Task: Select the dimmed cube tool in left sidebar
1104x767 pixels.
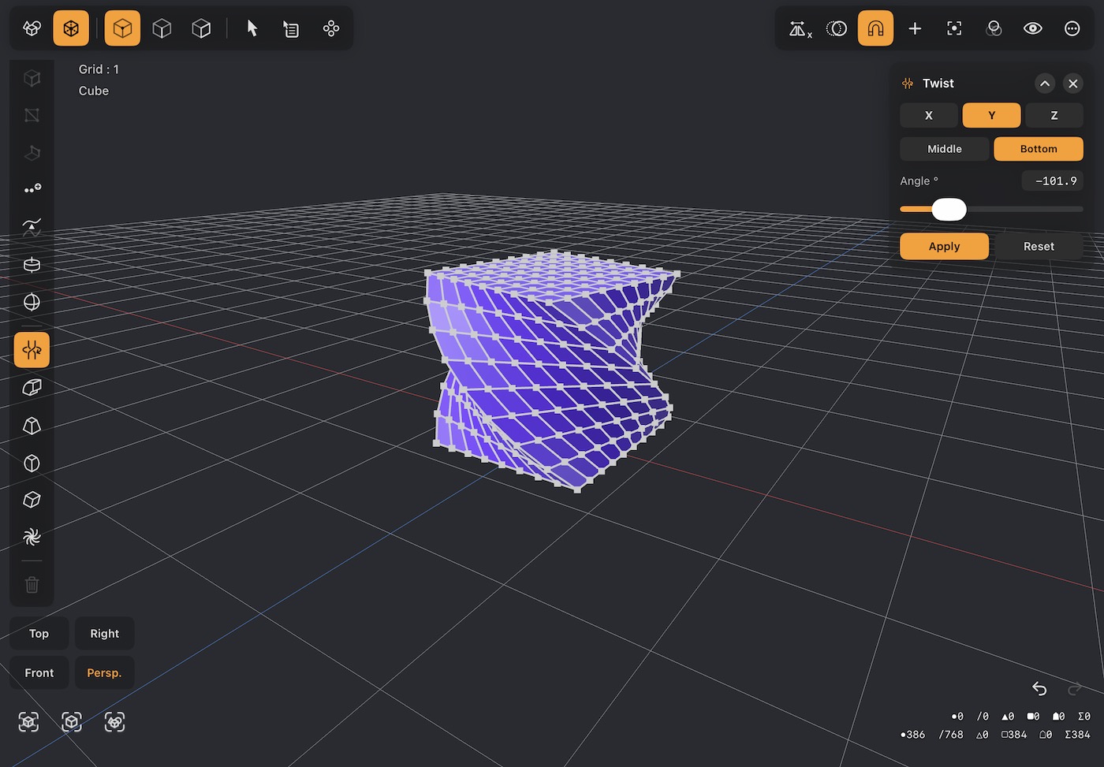Action: (x=32, y=78)
